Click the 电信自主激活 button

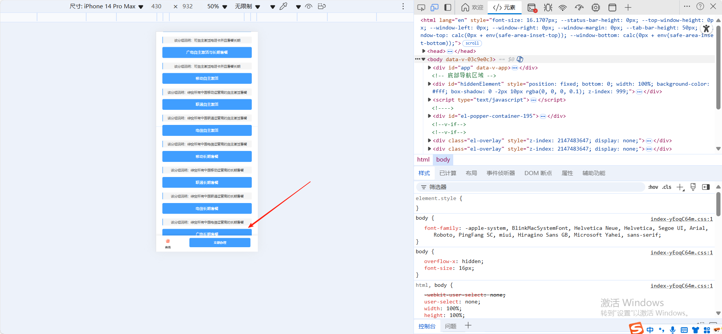point(207,131)
